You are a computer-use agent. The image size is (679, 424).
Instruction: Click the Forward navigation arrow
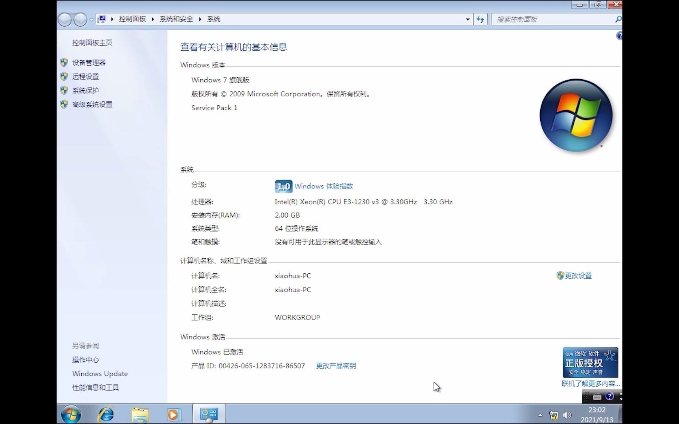click(x=80, y=19)
